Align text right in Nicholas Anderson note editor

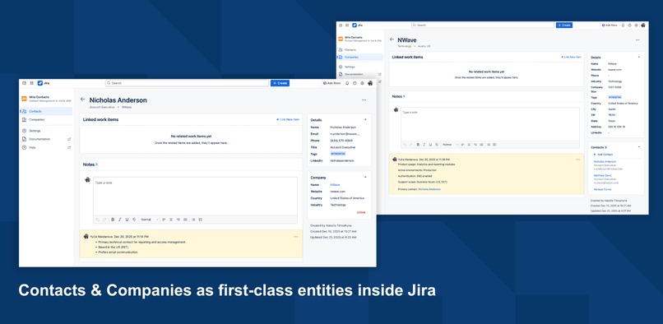178,220
